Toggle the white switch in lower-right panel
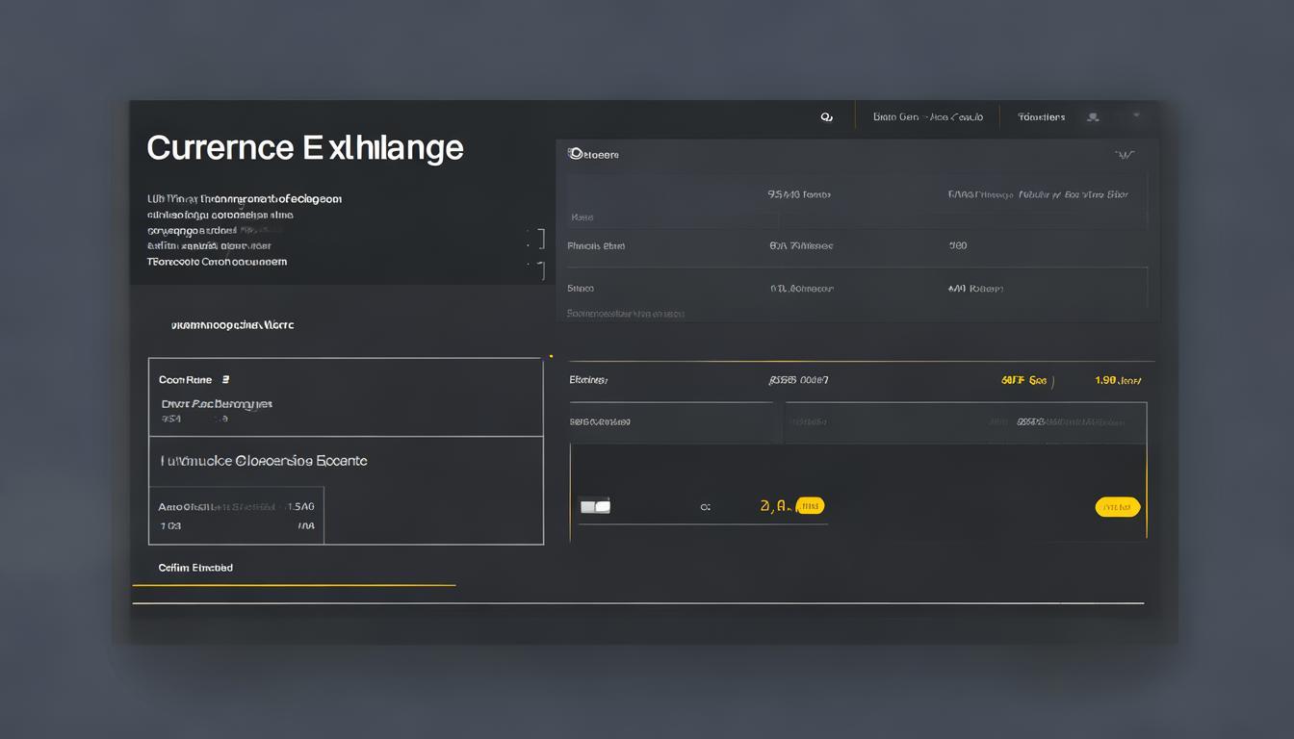This screenshot has width=1294, height=739. pyautogui.click(x=595, y=506)
